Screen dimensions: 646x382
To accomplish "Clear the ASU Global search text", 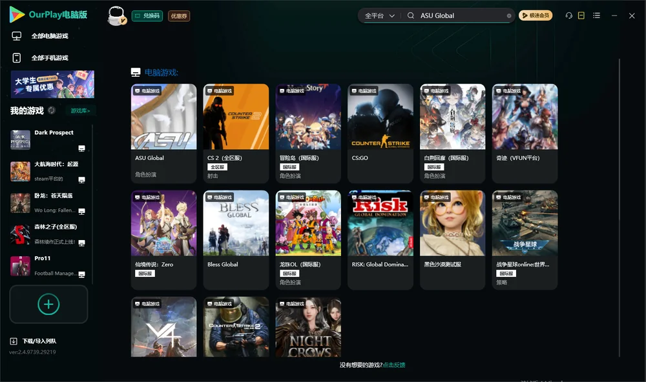I will [509, 15].
